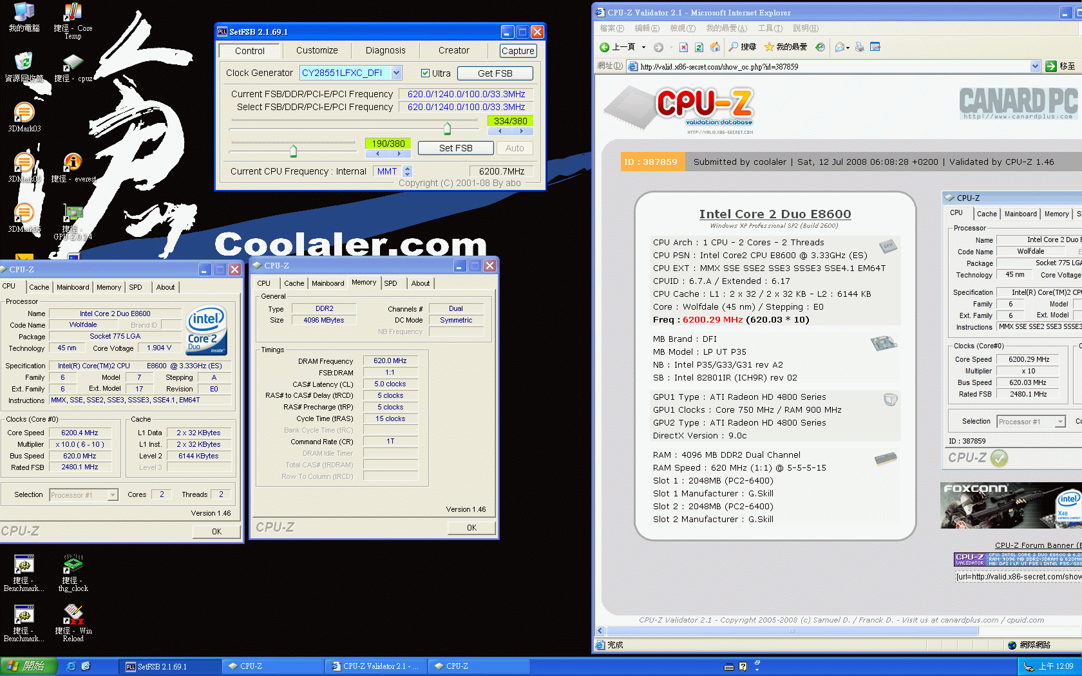
Task: Click the Set FSB button
Action: [x=456, y=148]
